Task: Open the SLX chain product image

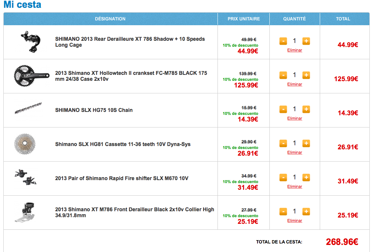Action: click(x=28, y=108)
